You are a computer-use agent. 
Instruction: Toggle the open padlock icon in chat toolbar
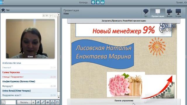[53, 102]
